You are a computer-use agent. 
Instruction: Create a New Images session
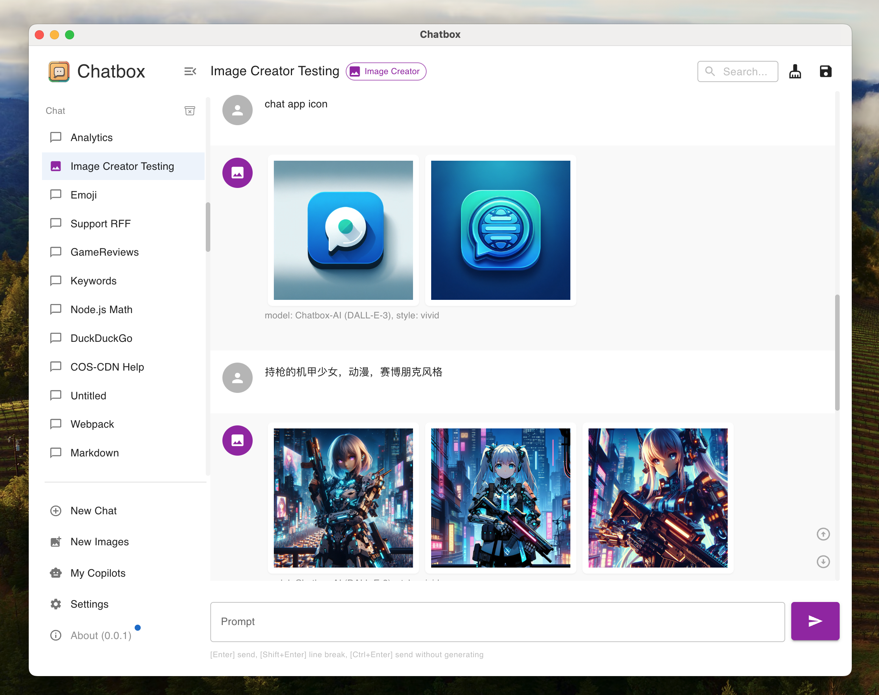123,541
